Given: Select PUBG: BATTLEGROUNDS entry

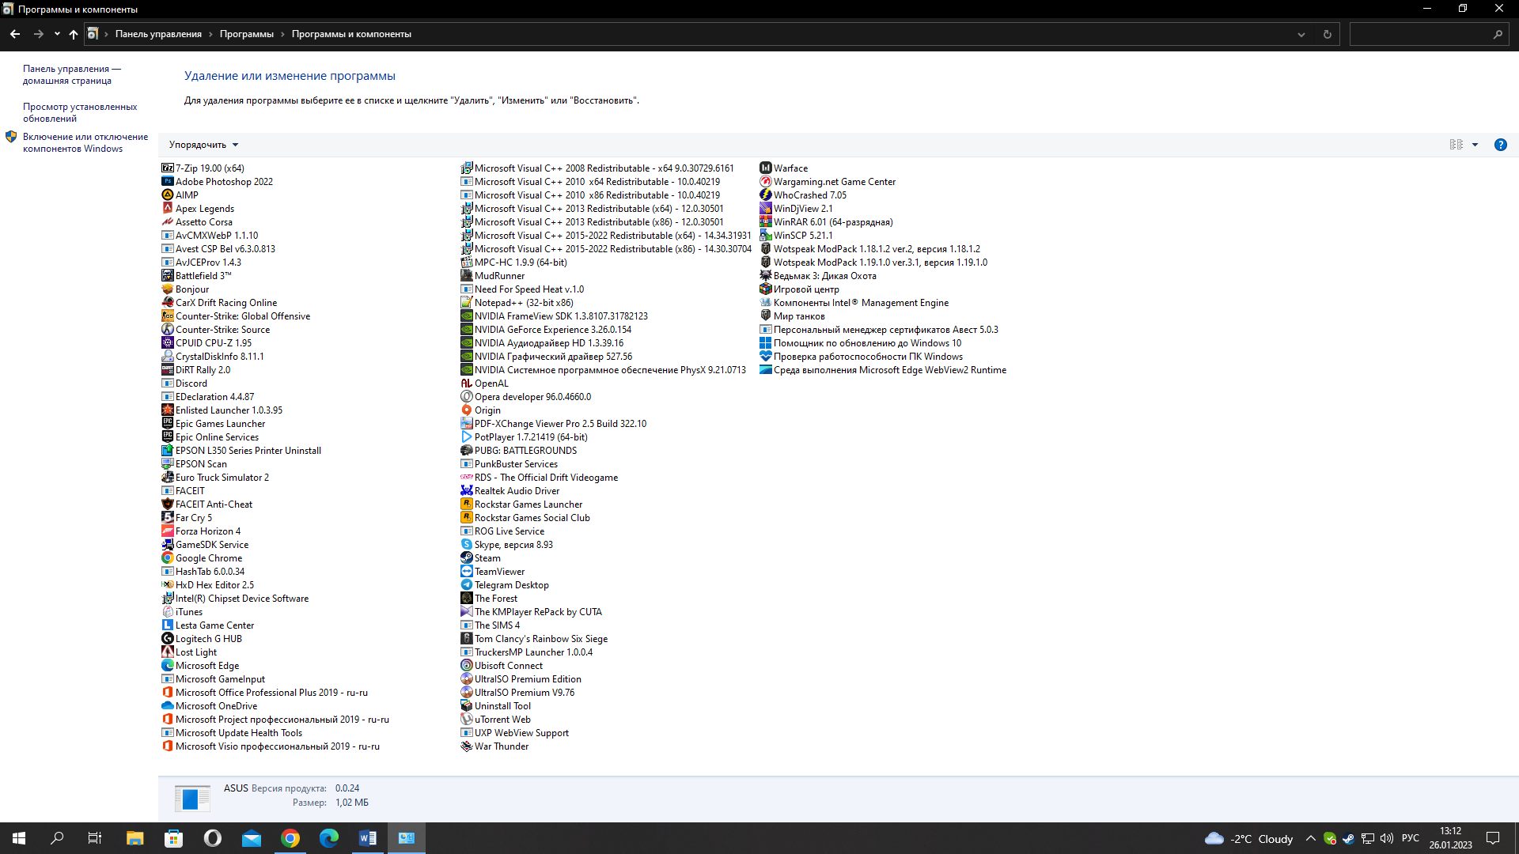Looking at the screenshot, I should pos(519,451).
